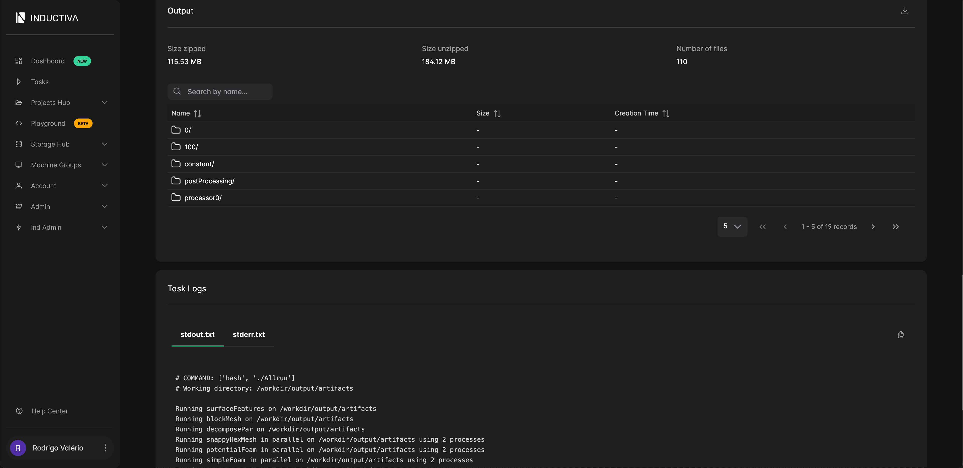Jump to last page of records
The image size is (963, 468).
pos(895,227)
